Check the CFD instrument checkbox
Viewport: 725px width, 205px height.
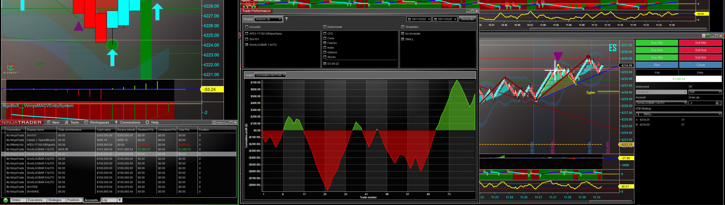pyautogui.click(x=325, y=34)
